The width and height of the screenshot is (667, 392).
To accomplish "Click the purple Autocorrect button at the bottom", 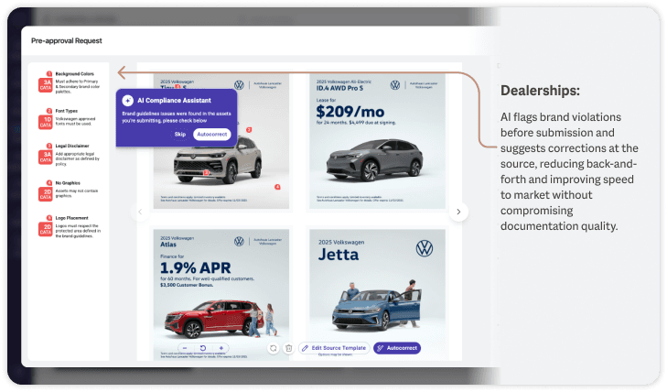I will [x=397, y=348].
